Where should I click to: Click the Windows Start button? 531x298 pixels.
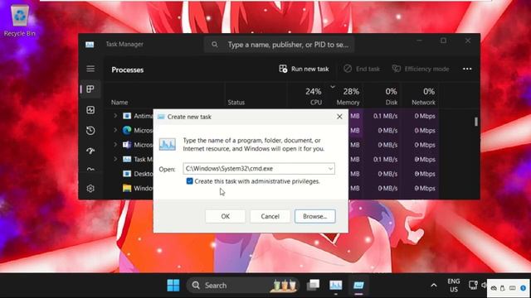(173, 285)
